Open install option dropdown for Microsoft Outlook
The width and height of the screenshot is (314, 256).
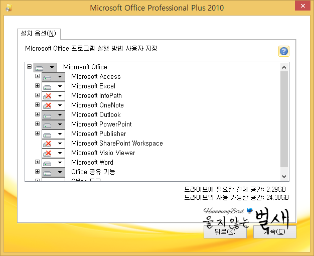pyautogui.click(x=53, y=115)
